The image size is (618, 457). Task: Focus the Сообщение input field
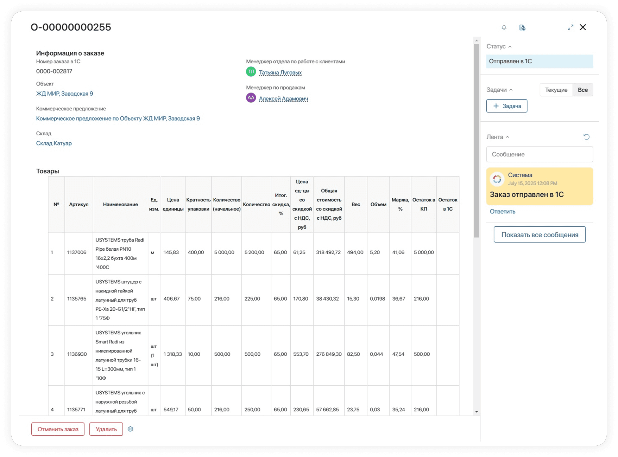pos(539,154)
